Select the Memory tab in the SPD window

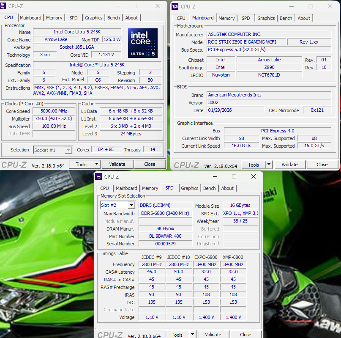tap(150, 188)
